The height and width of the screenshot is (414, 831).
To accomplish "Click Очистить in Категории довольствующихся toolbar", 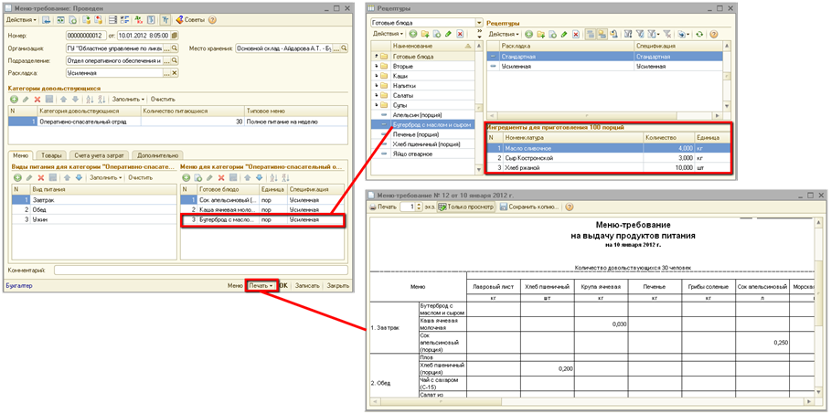I will pyautogui.click(x=163, y=99).
